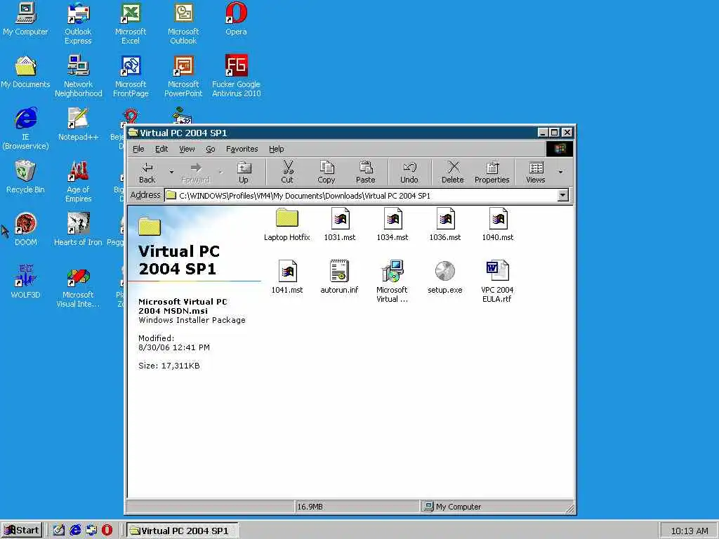Click the Paste toolbar icon
This screenshot has width=719, height=539.
pos(365,167)
